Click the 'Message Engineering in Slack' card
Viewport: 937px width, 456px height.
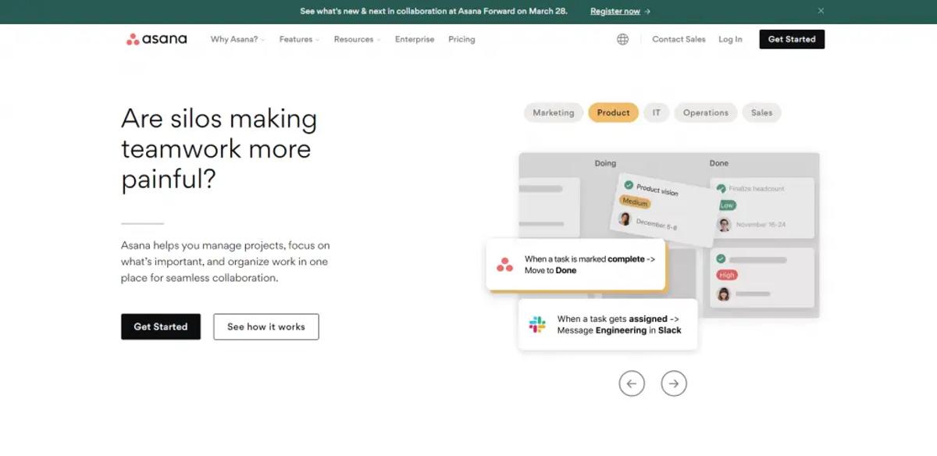608,324
